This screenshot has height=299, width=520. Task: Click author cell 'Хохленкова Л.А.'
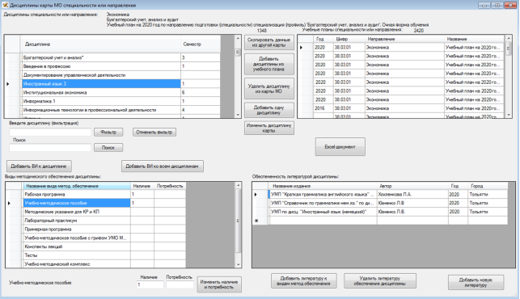pos(412,194)
